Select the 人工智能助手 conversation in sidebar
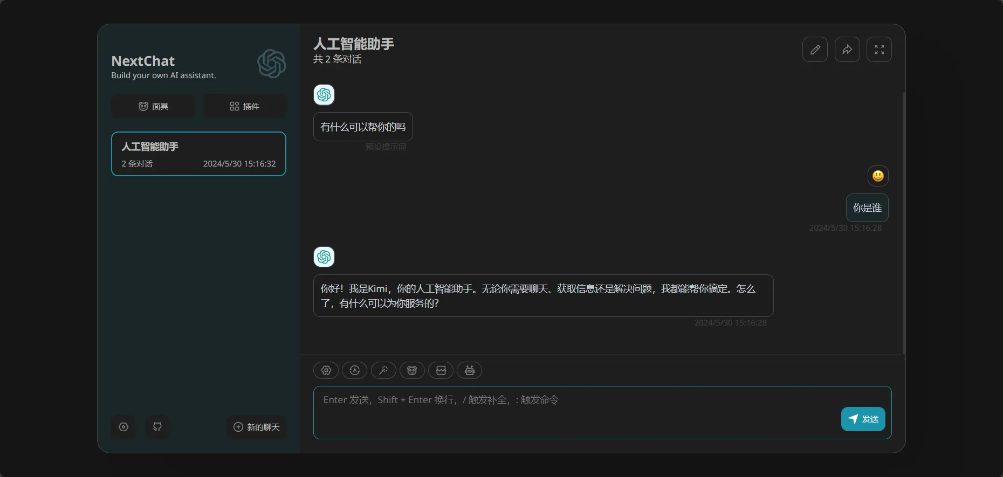The width and height of the screenshot is (1003, 477). click(x=198, y=154)
